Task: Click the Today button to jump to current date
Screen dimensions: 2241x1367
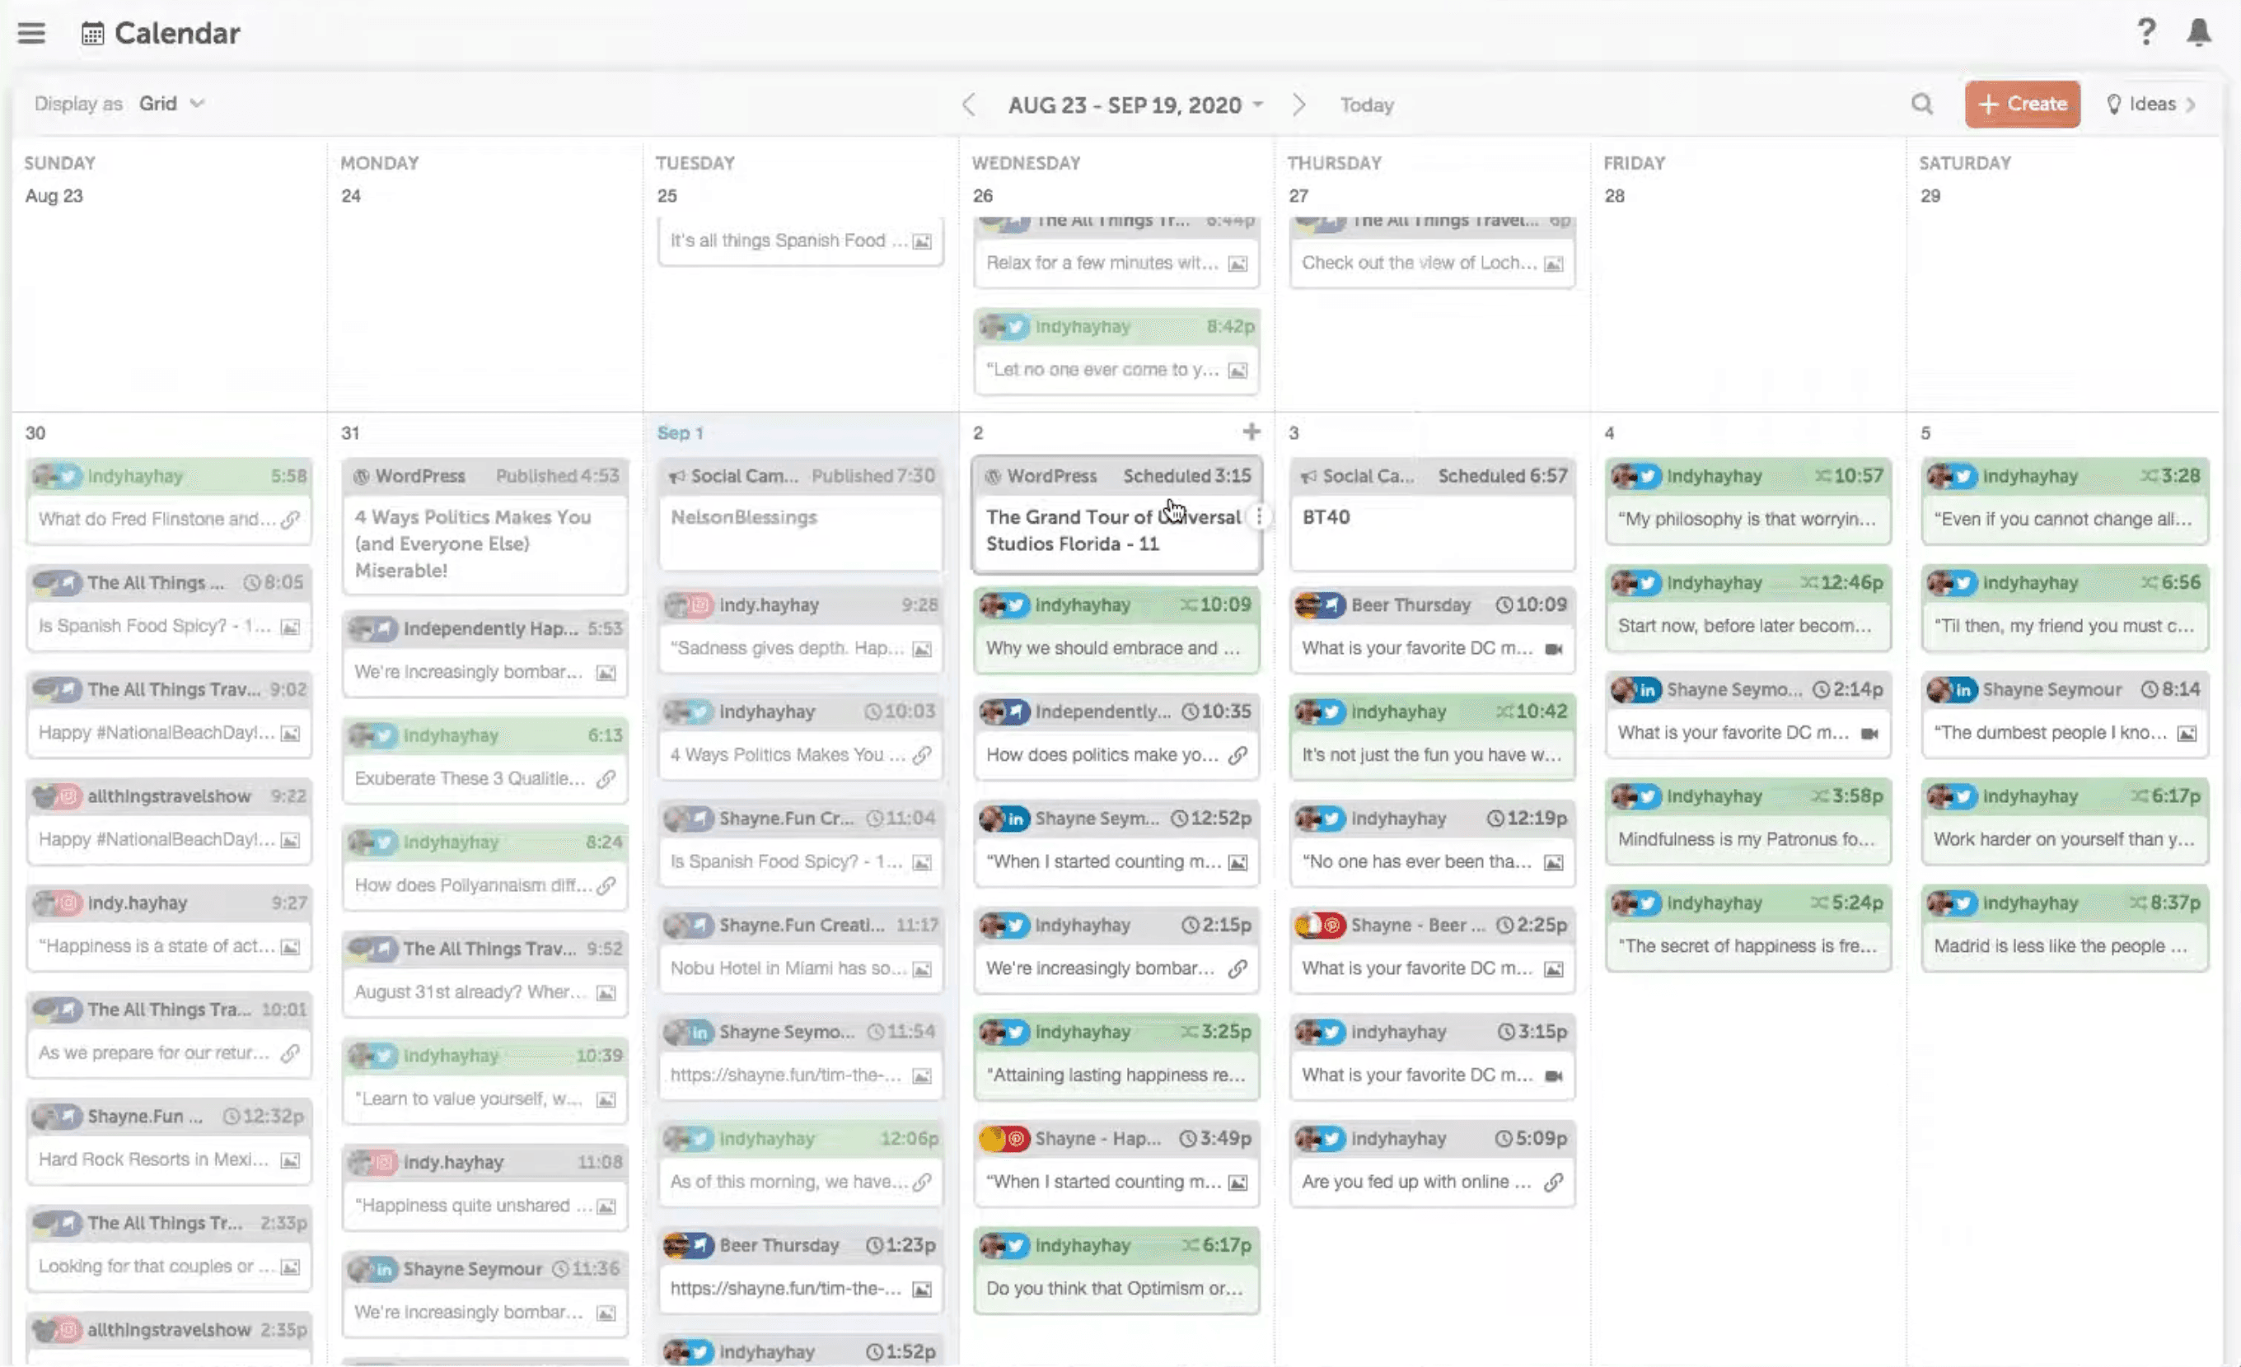Action: click(x=1367, y=102)
